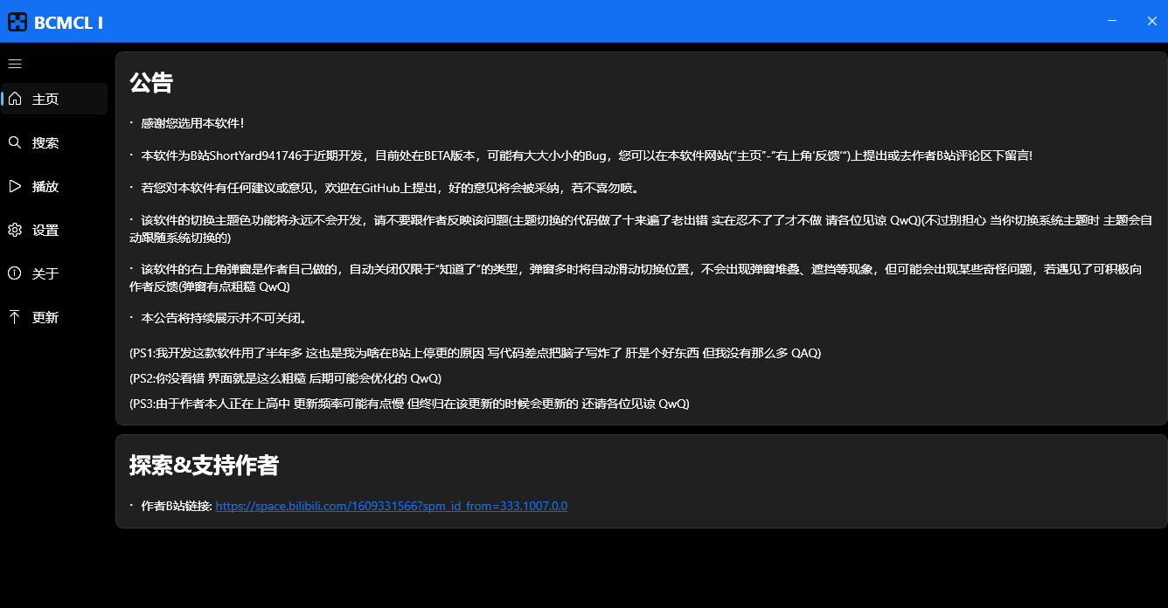
Task: Click the 公告 announcement heading
Action: [151, 81]
